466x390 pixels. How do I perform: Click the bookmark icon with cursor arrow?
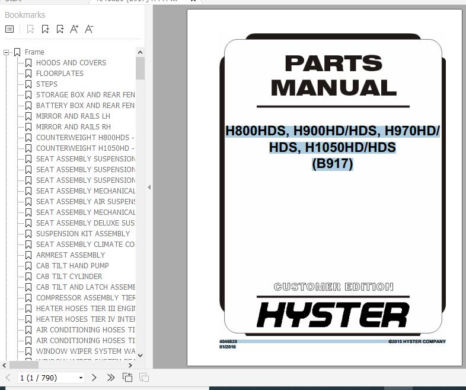60,29
